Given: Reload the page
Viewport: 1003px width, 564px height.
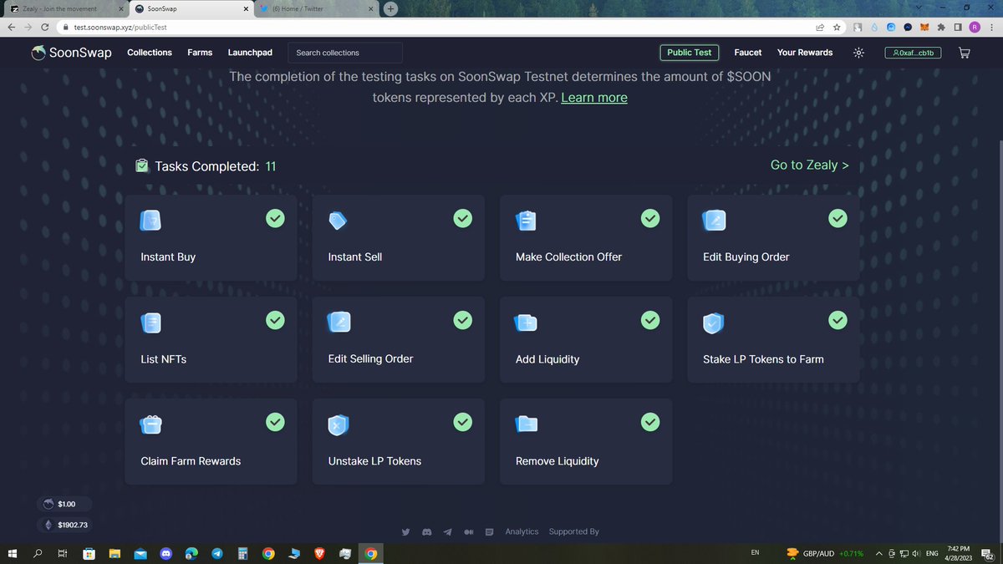Looking at the screenshot, I should [x=44, y=27].
